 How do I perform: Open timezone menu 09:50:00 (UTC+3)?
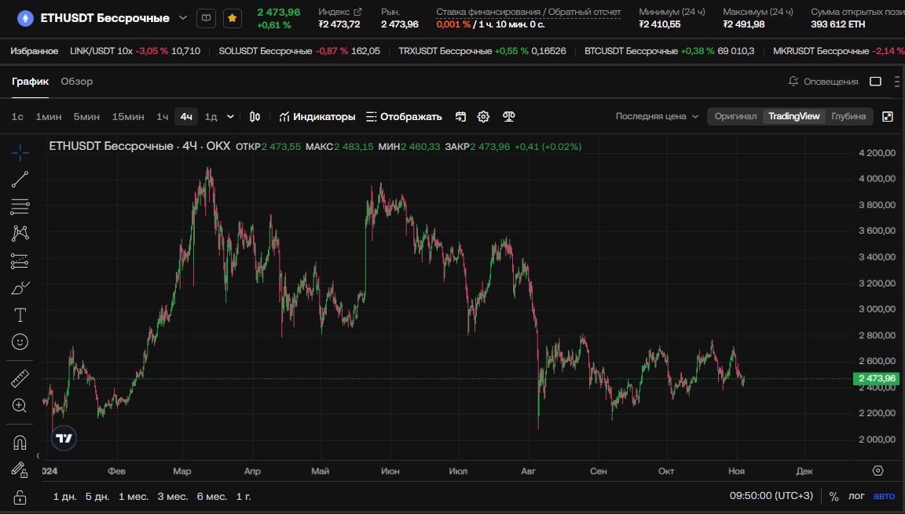[x=771, y=496]
